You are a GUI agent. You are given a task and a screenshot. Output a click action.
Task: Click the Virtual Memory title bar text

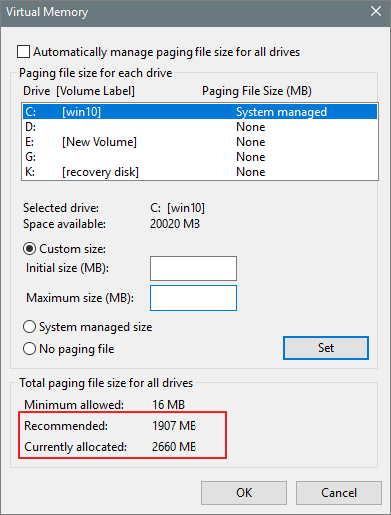click(47, 12)
